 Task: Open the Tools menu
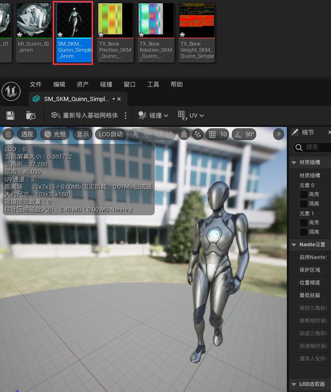pyautogui.click(x=153, y=85)
